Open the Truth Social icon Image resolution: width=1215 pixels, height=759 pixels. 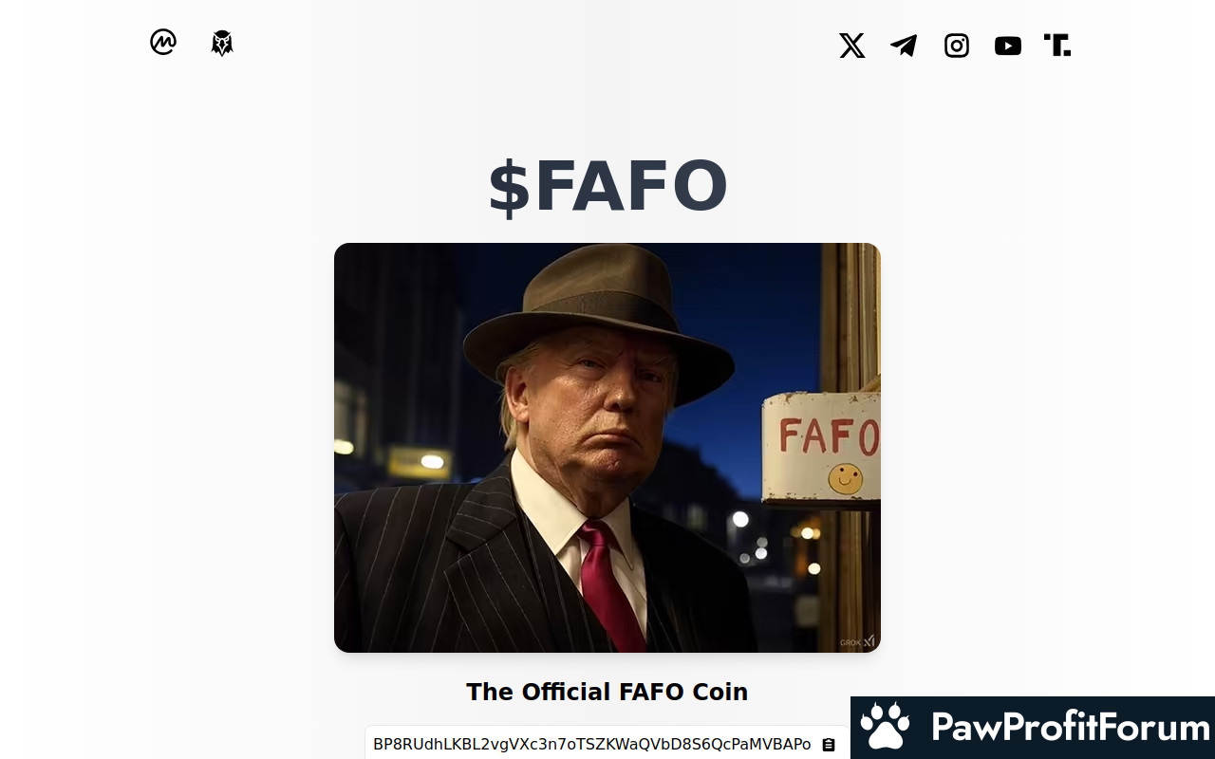[x=1057, y=45]
